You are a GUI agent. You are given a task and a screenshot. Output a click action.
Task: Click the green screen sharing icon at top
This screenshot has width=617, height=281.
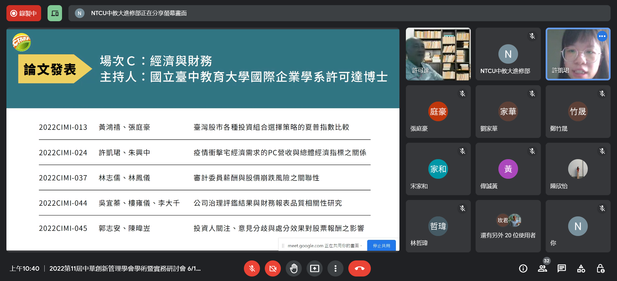[55, 13]
